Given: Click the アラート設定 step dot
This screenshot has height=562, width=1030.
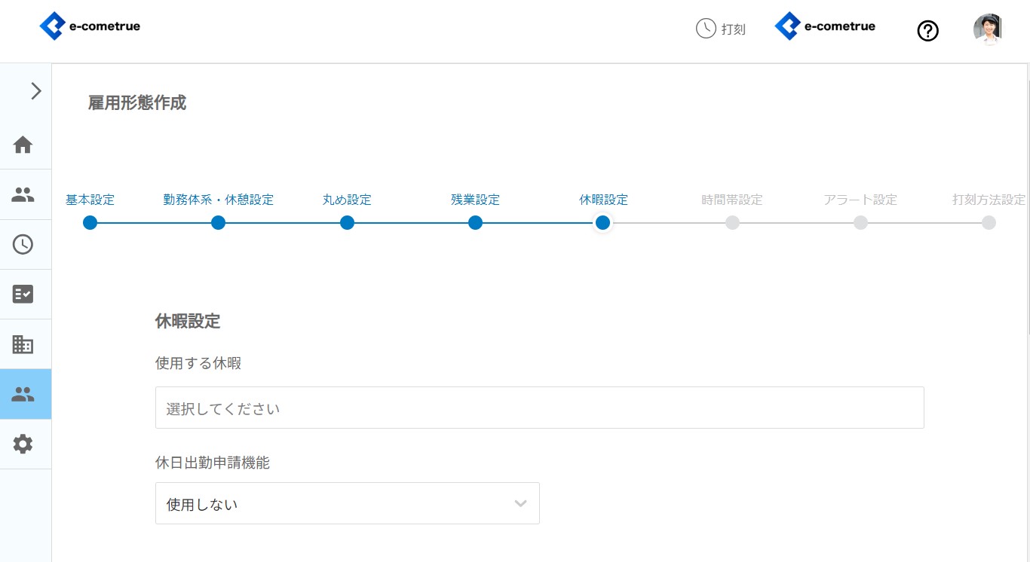Looking at the screenshot, I should pos(860,223).
